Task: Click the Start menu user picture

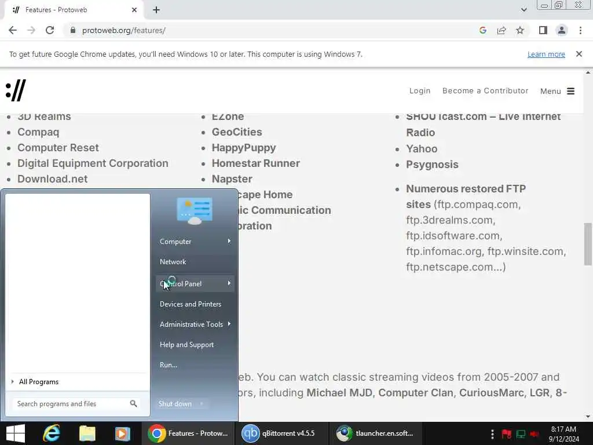Action: [x=195, y=211]
